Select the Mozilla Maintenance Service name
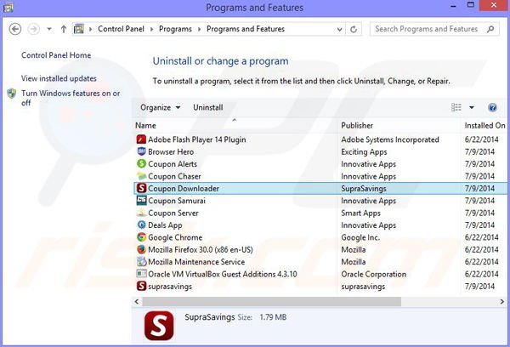Viewport: 510px width, 347px height. coord(196,262)
